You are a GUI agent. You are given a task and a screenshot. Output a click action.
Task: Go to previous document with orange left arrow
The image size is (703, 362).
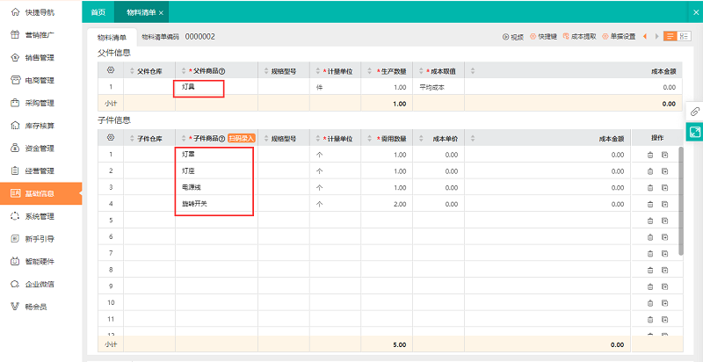tap(646, 37)
